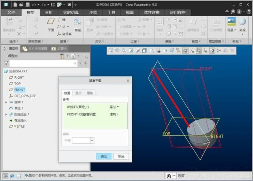The height and width of the screenshot is (181, 253).
Task: Click the 点 datum point button
Action: (x=63, y=26)
